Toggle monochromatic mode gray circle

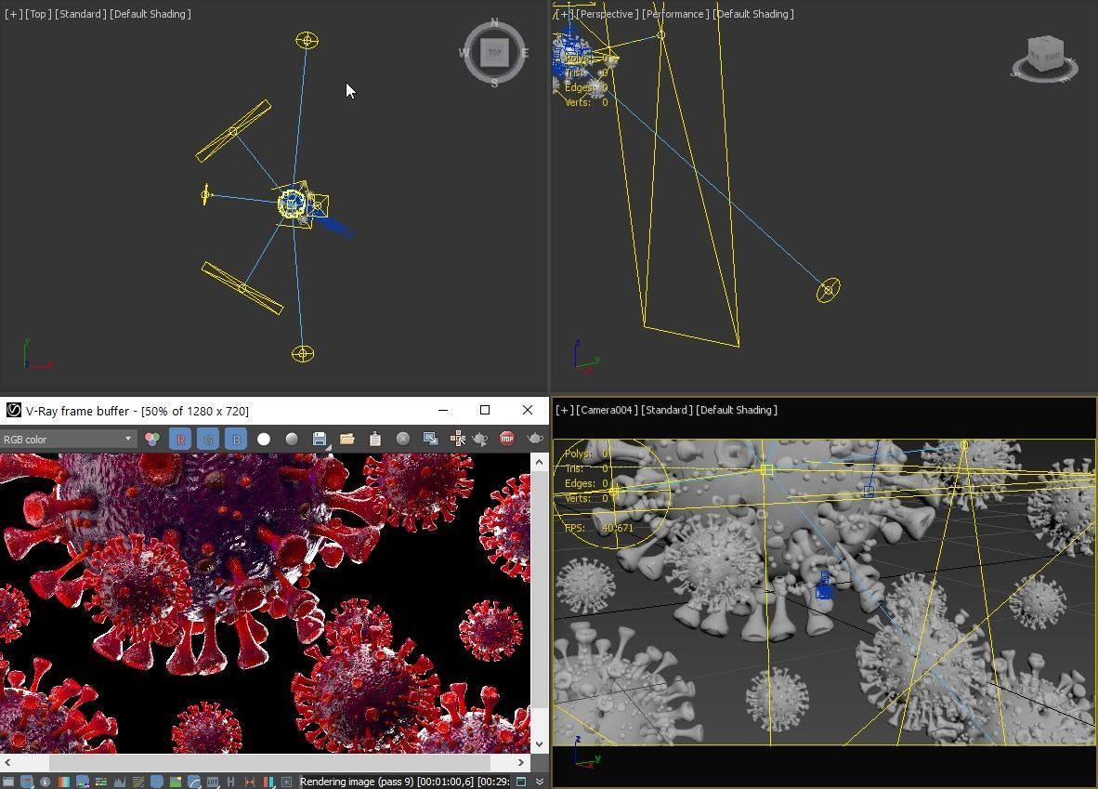pos(292,440)
